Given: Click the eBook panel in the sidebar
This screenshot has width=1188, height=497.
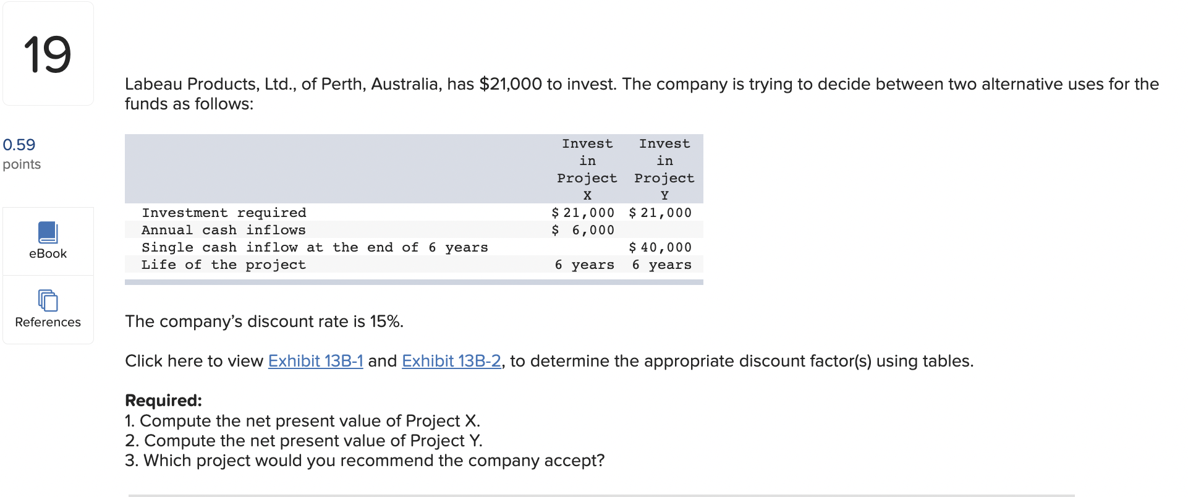Looking at the screenshot, I should 48,241.
